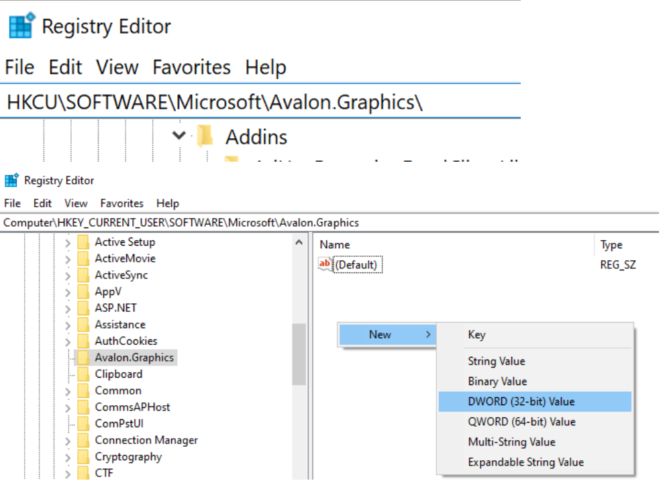The width and height of the screenshot is (663, 483).
Task: Click the Common folder icon
Action: [83, 391]
